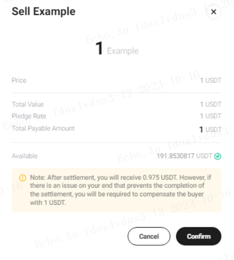This screenshot has width=234, height=260.
Task: Select the Total Value label
Action: (x=28, y=104)
